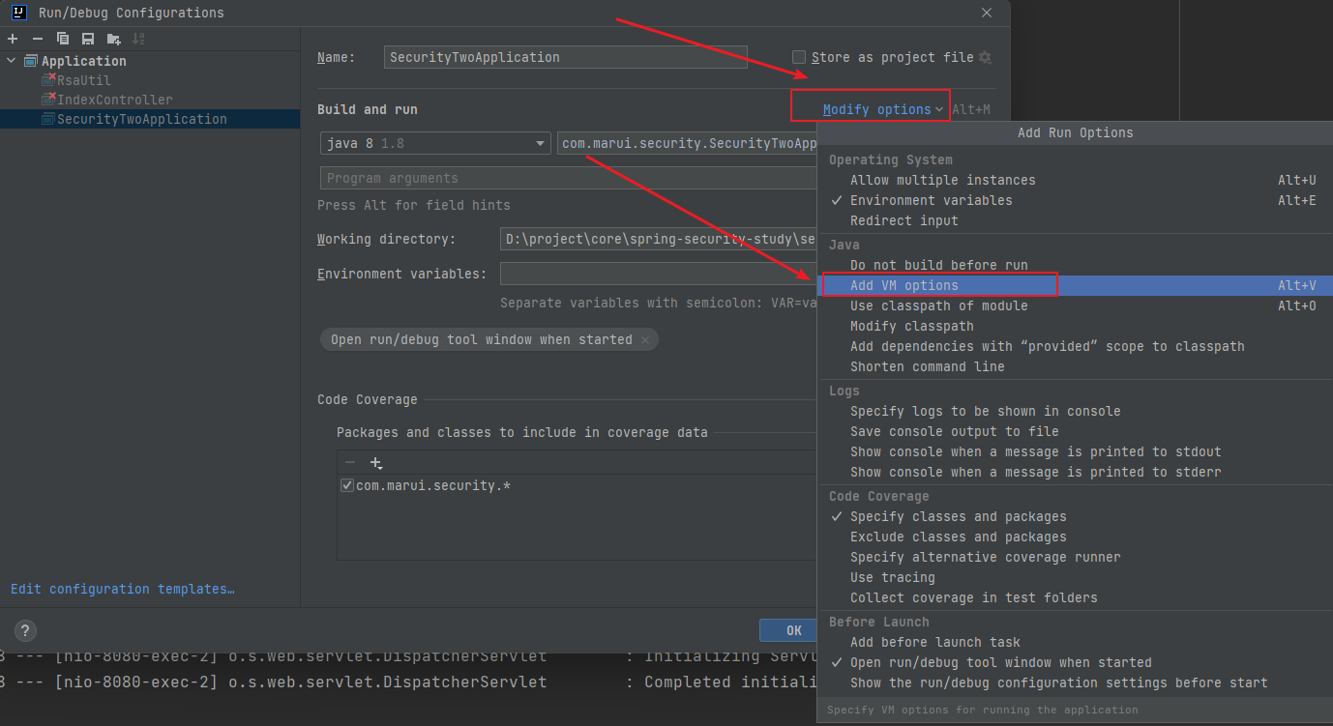
Task: Enable the Store as project file checkbox
Action: point(799,57)
